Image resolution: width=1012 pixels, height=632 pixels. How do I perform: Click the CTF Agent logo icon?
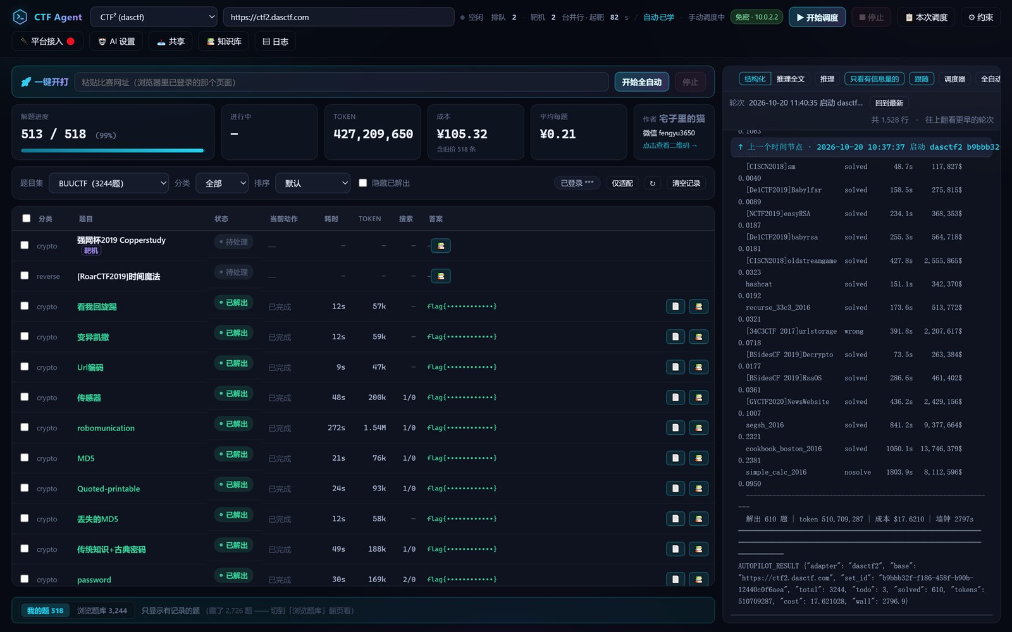pyautogui.click(x=20, y=17)
